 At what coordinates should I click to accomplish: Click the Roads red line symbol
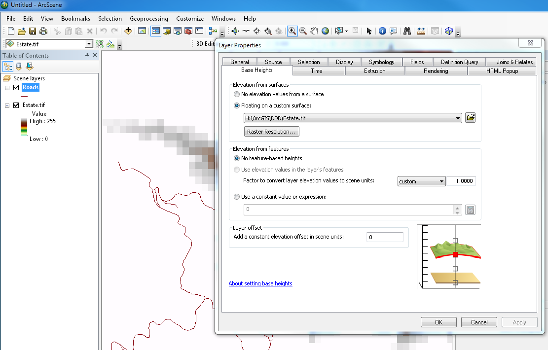coord(24,96)
